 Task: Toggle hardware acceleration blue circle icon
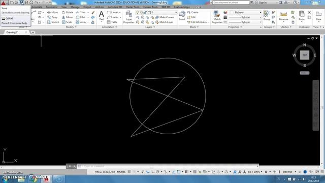click(x=305, y=172)
